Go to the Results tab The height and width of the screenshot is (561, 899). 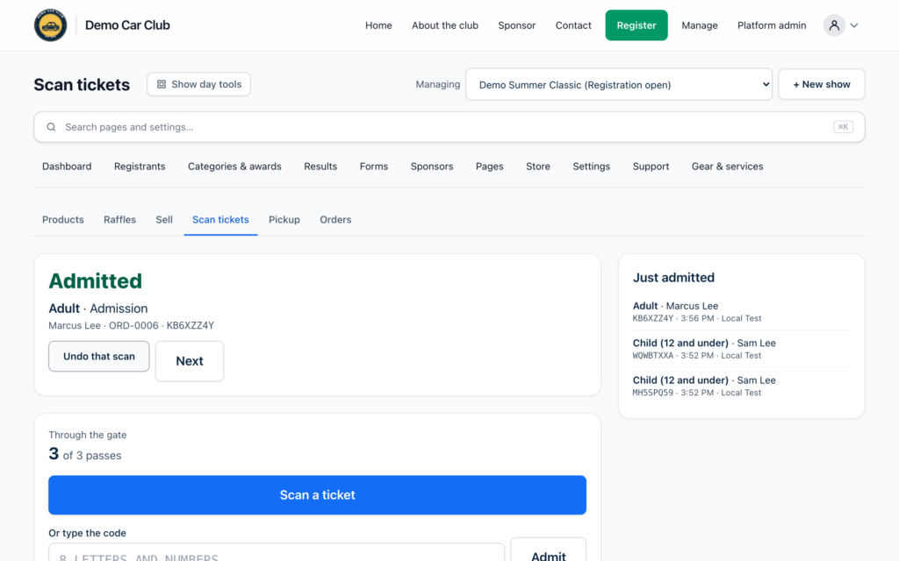pos(320,167)
